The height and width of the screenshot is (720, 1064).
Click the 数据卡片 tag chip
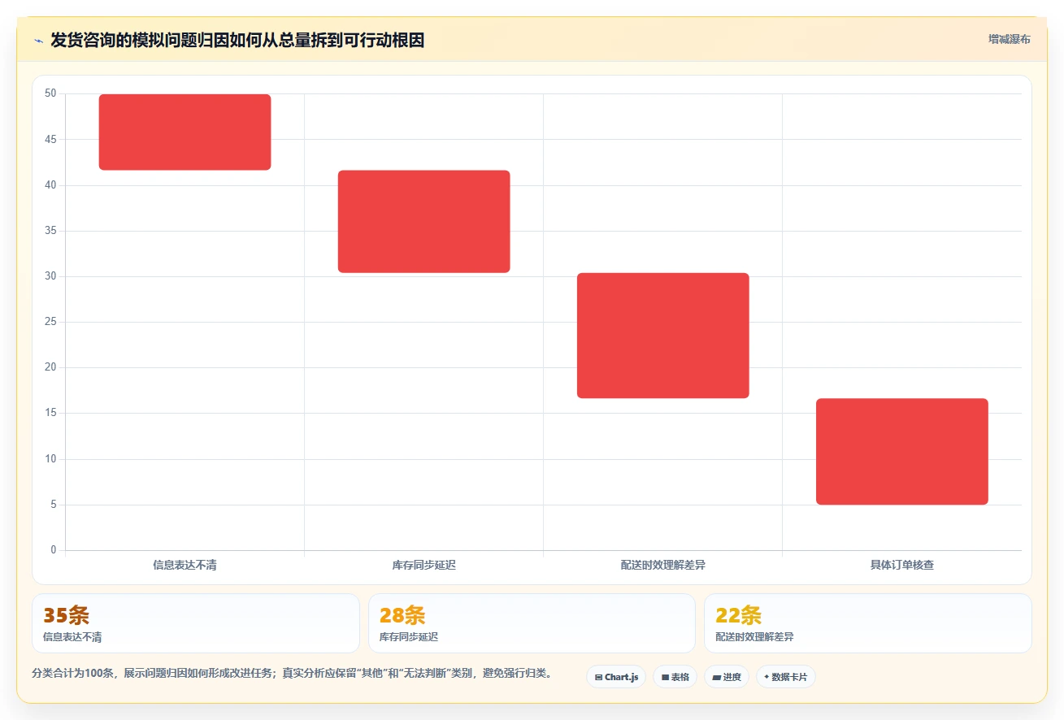point(786,677)
